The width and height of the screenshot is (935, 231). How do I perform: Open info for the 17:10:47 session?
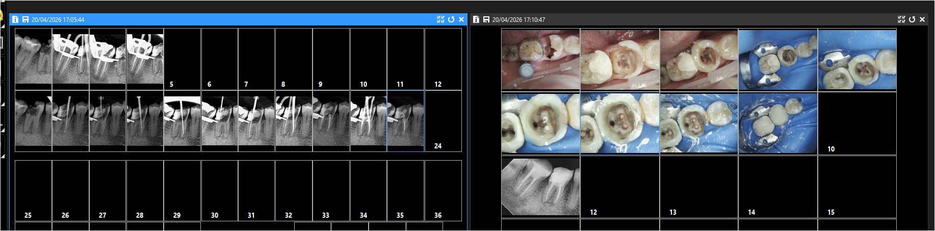click(476, 19)
